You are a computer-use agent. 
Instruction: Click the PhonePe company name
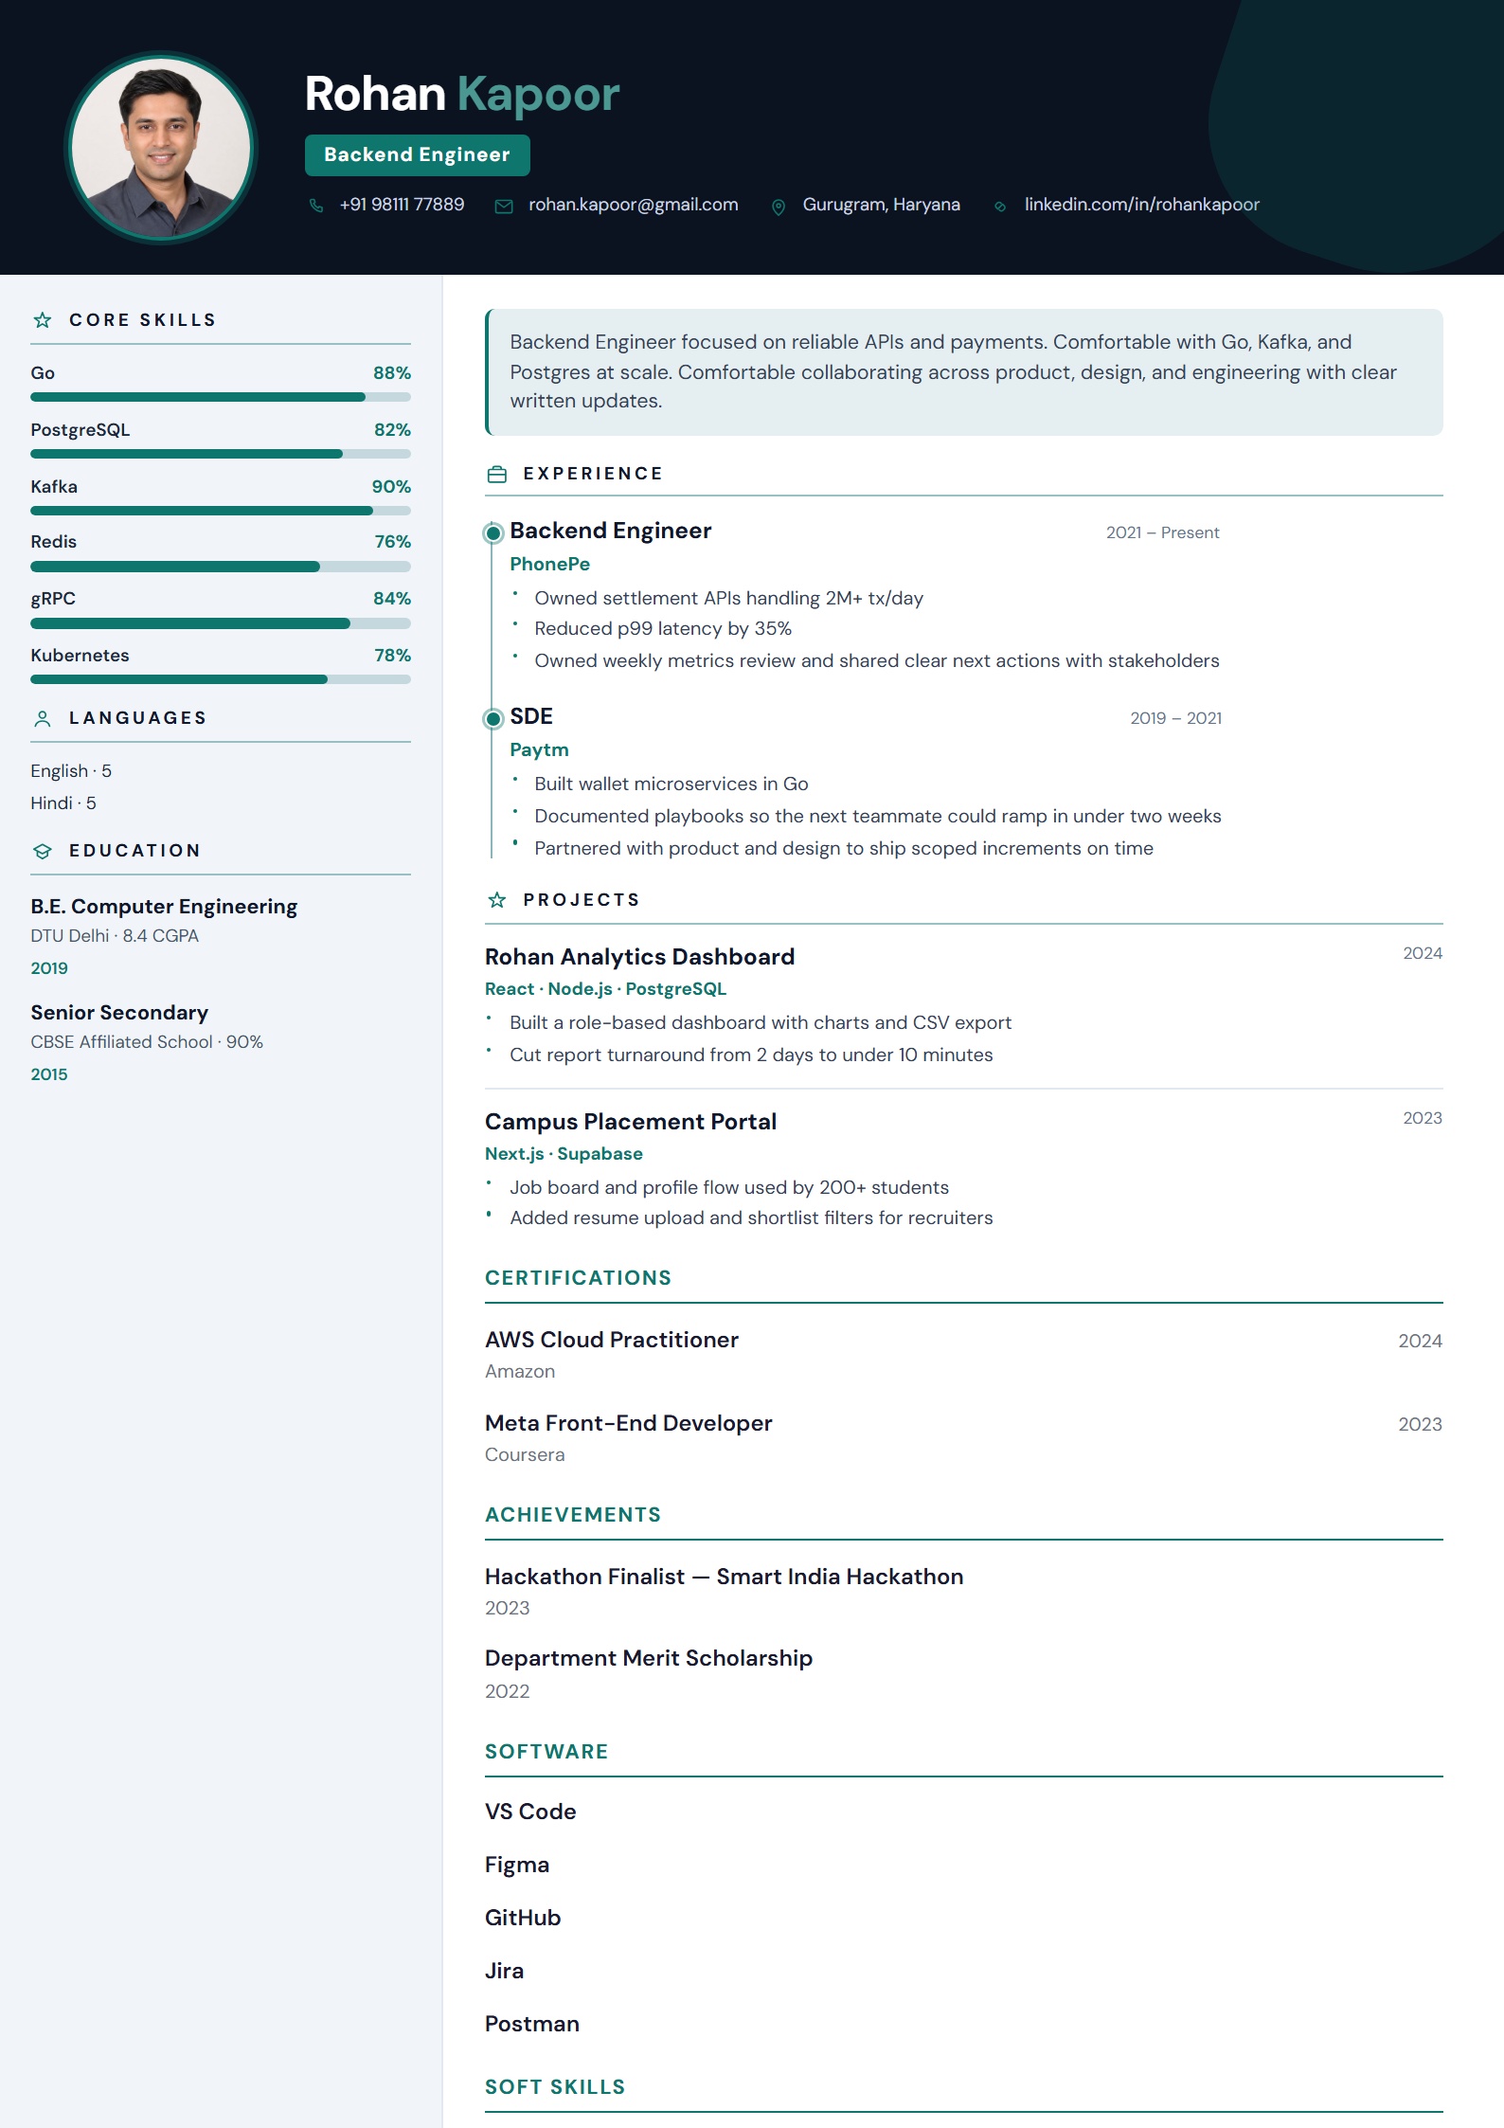(x=550, y=564)
